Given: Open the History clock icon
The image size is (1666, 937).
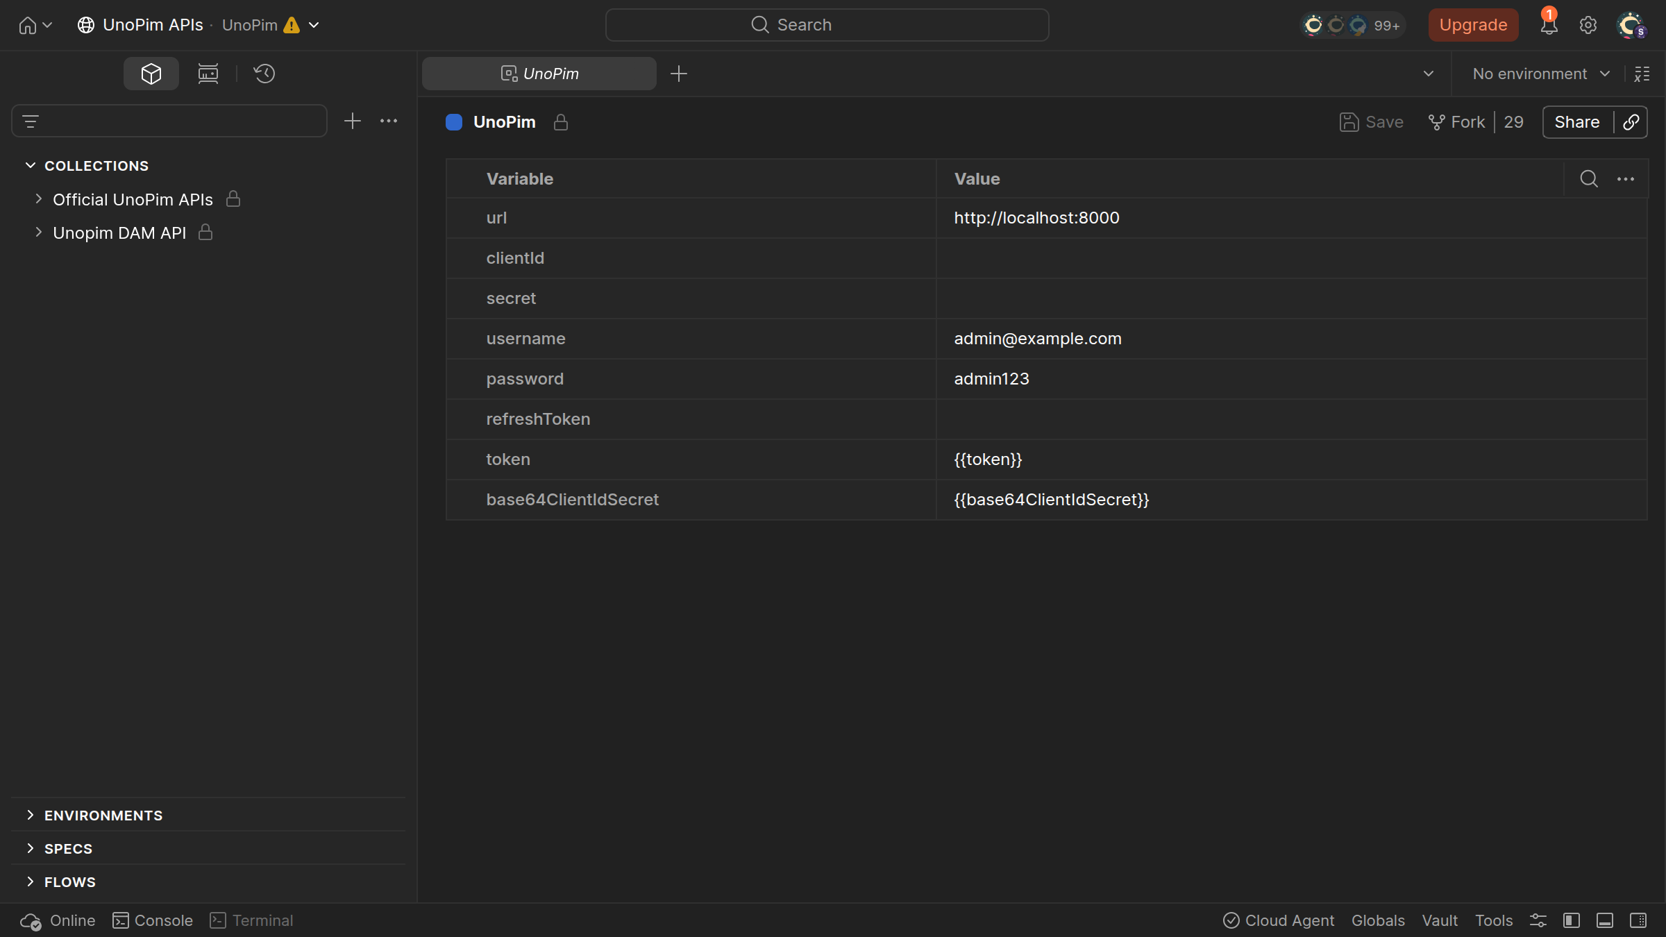Looking at the screenshot, I should click(264, 74).
